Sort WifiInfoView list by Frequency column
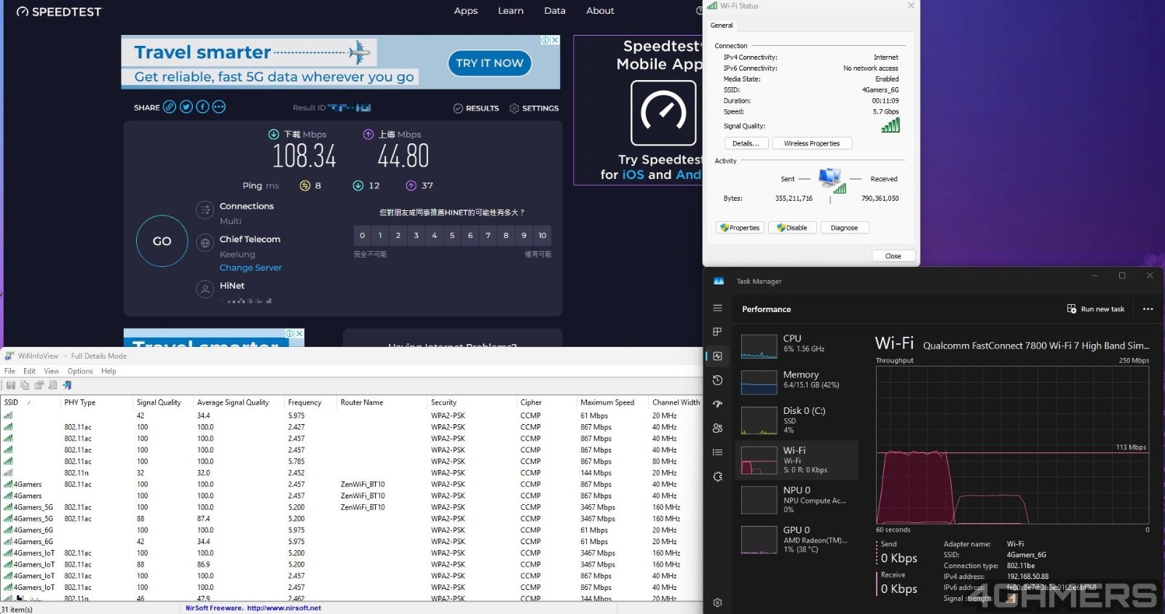 [x=310, y=402]
